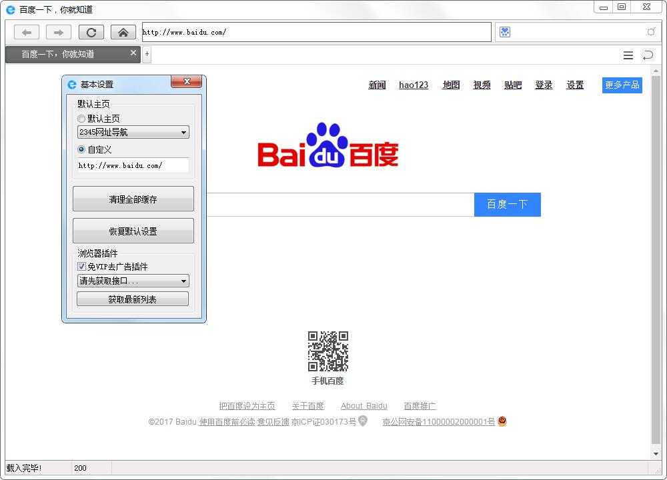Viewport: 667px width, 480px height.
Task: Add a new tab with the plus button
Action: (147, 54)
